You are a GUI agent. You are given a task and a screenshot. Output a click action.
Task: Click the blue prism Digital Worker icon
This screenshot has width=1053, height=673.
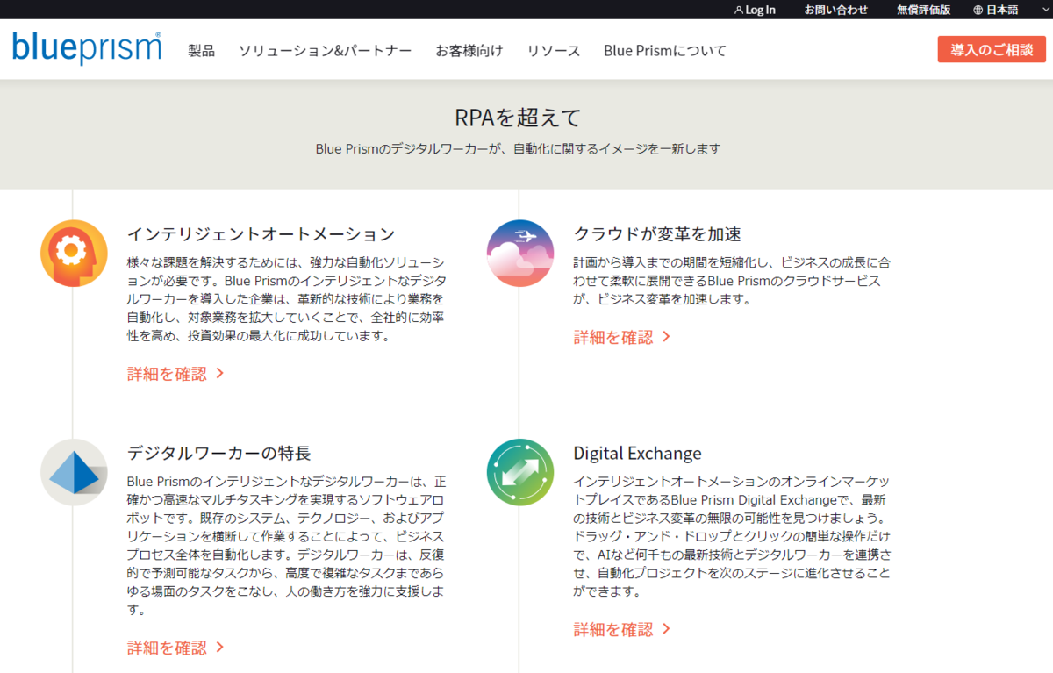(74, 472)
